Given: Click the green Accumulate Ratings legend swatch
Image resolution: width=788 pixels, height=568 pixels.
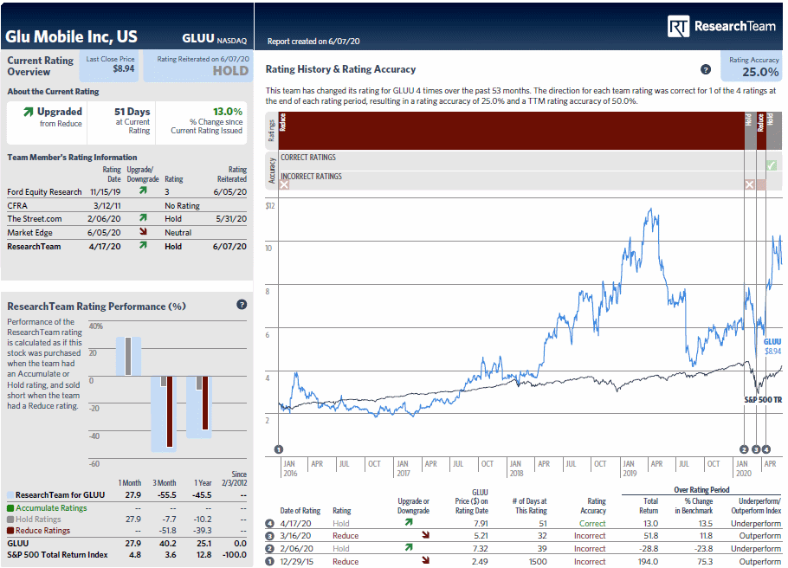Looking at the screenshot, I should pos(10,508).
